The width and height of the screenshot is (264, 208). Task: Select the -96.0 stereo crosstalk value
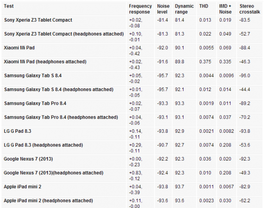click(x=245, y=76)
